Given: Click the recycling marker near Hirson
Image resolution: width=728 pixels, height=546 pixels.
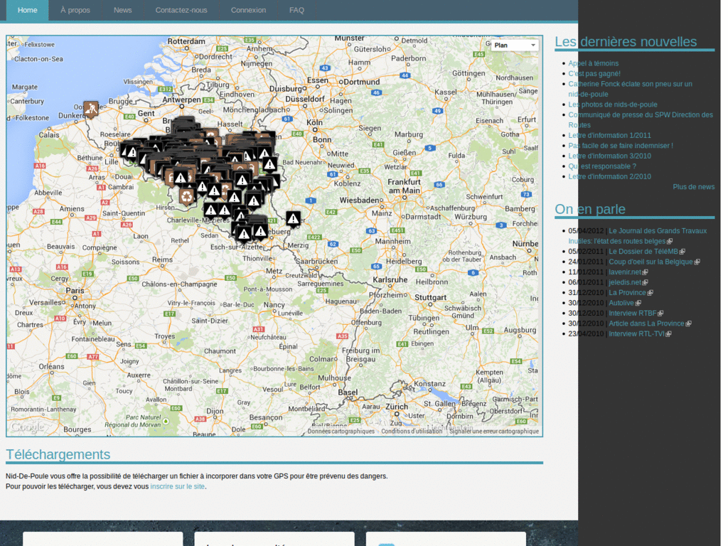Looking at the screenshot, I should [x=187, y=196].
